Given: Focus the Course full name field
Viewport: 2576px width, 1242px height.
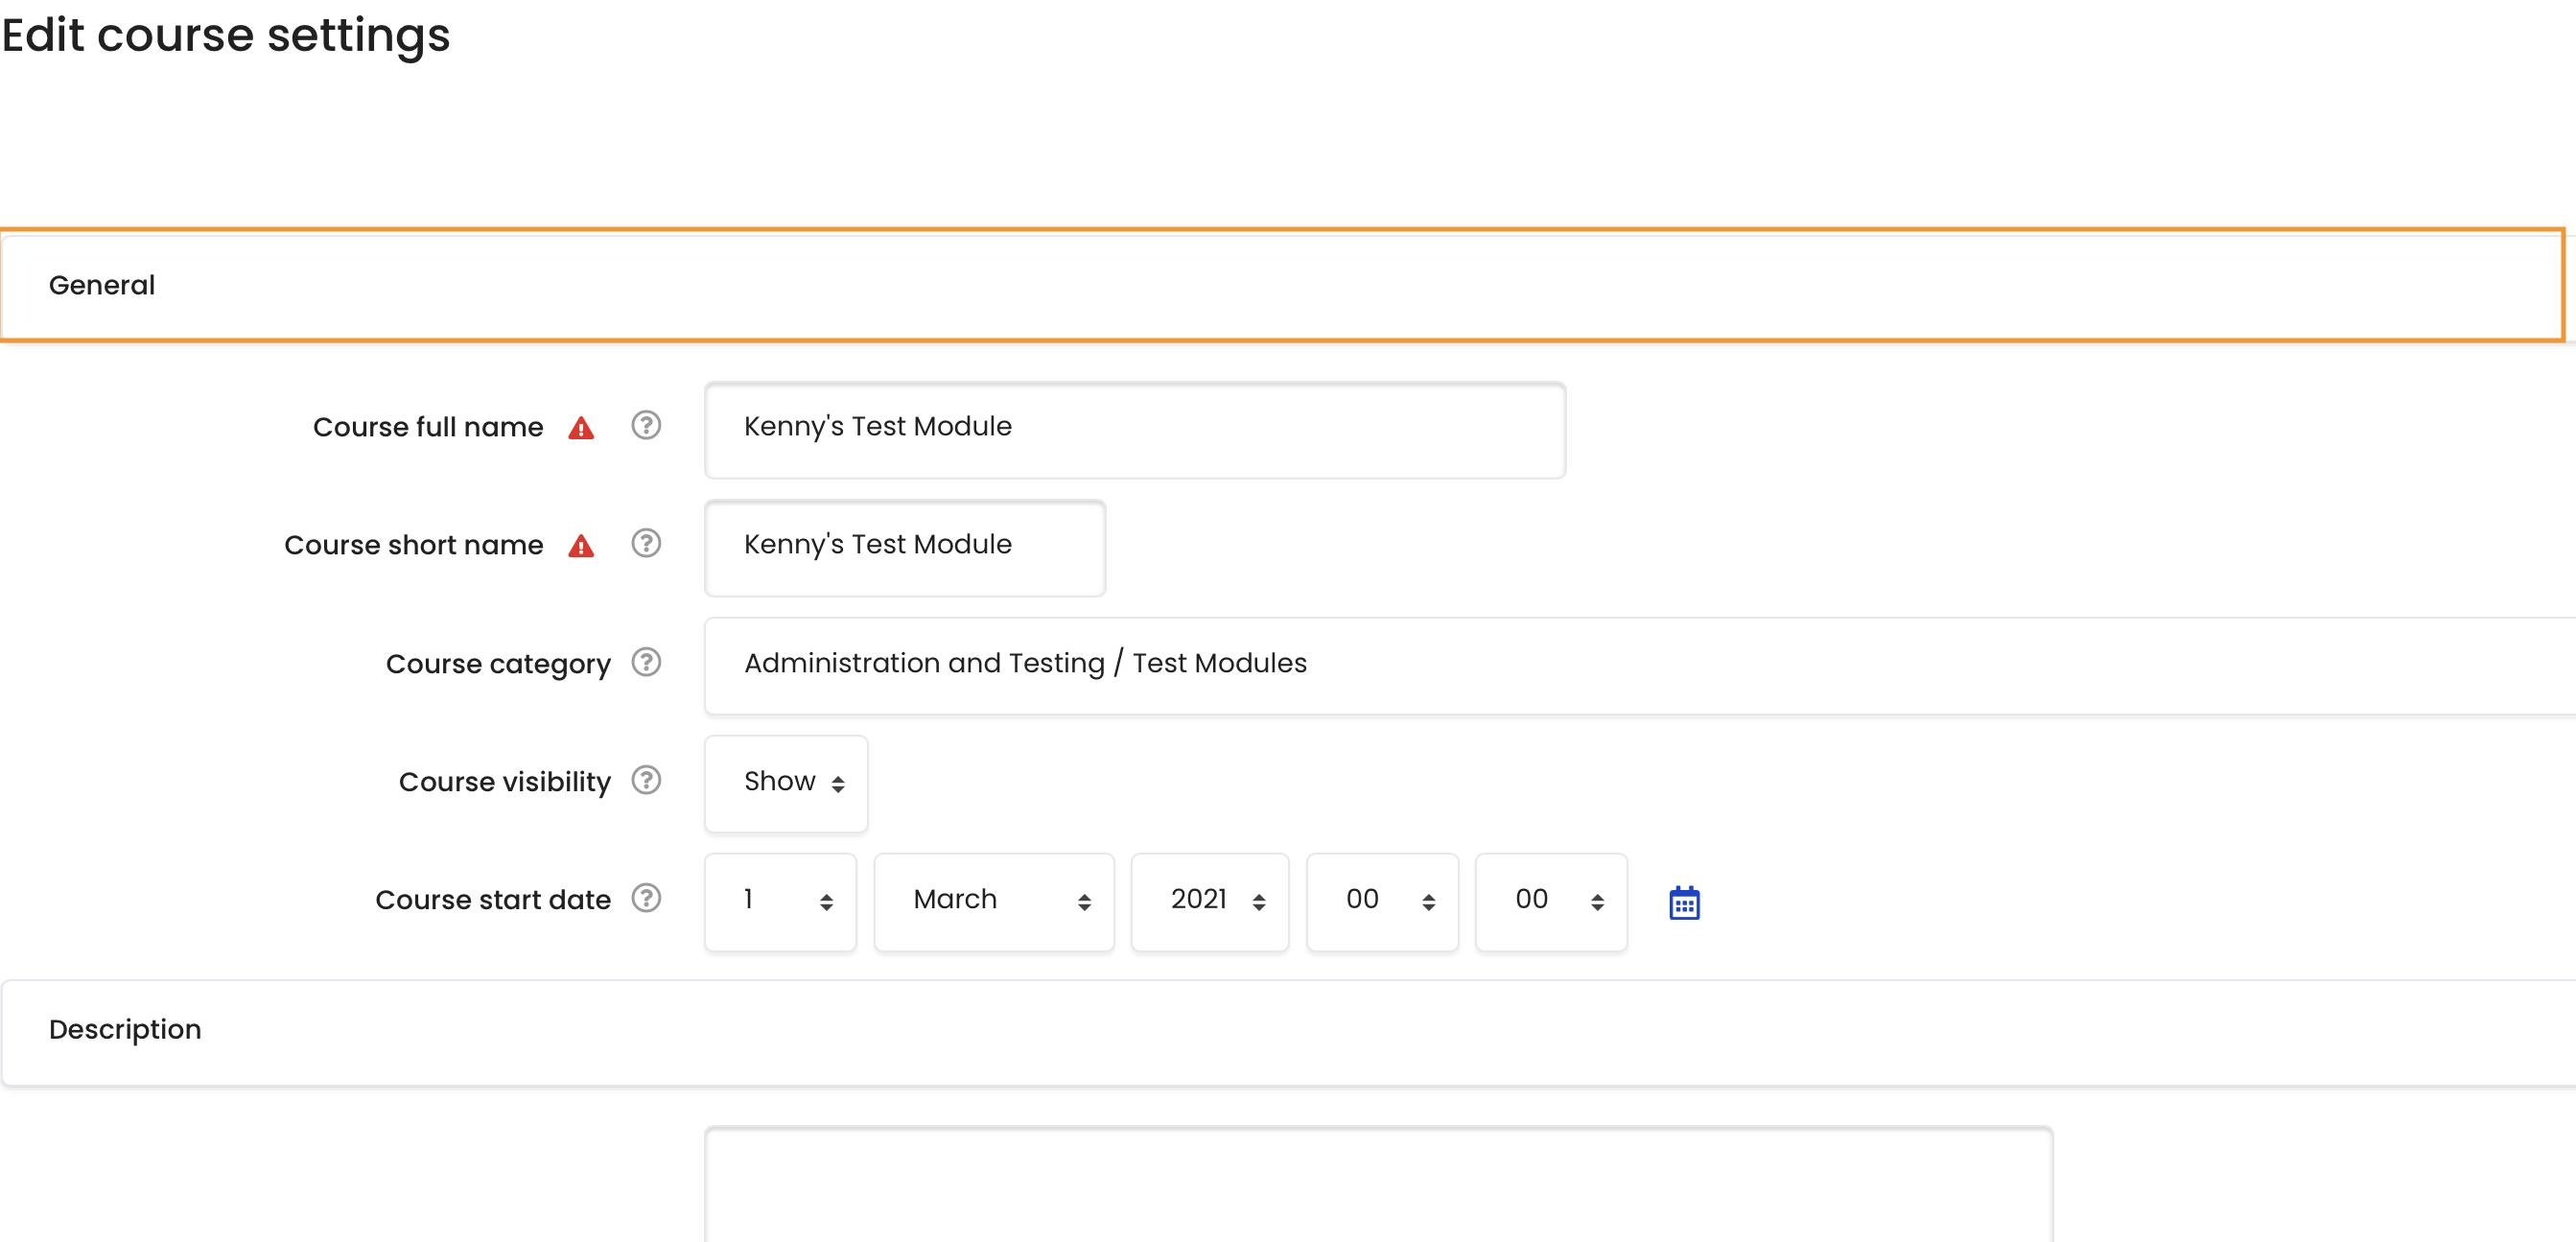Looking at the screenshot, I should point(1135,429).
